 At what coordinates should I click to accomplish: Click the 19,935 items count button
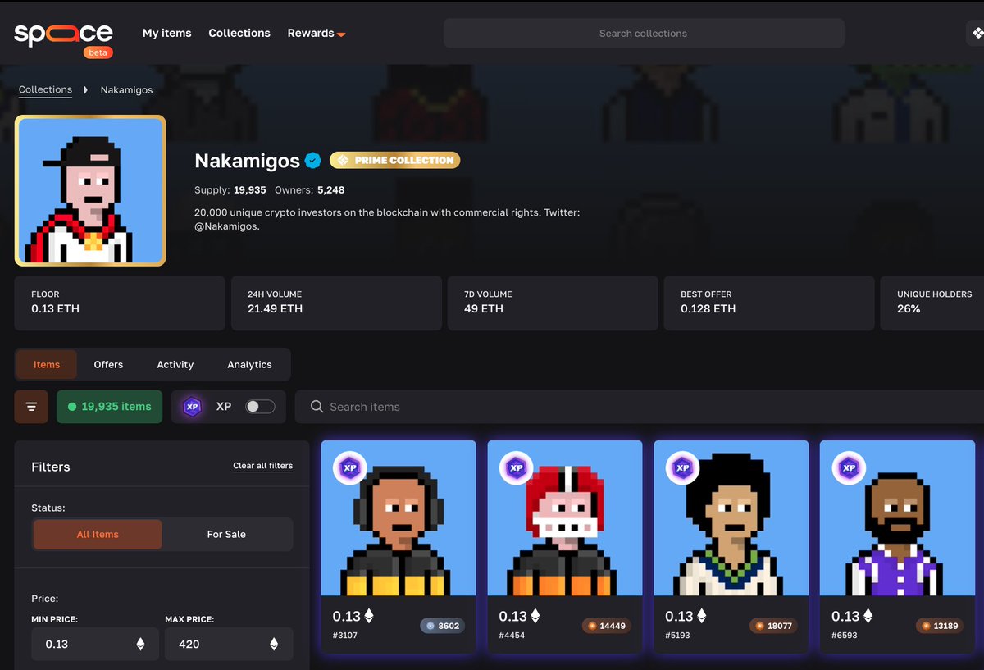[x=109, y=407]
